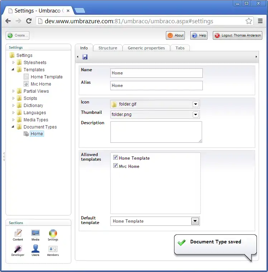This screenshot has width=268, height=272.
Task: Log out Thomas Anderson
Action: click(238, 35)
